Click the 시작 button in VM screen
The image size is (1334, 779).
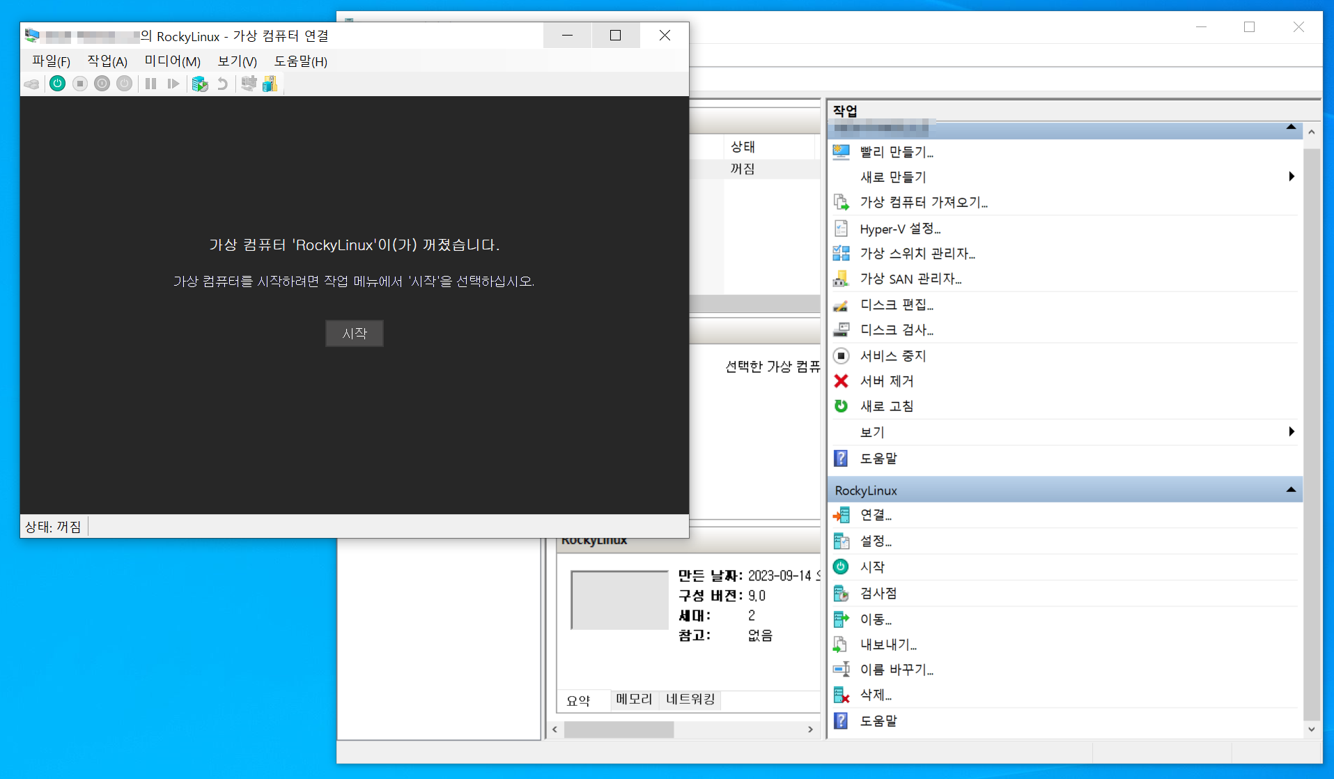tap(355, 334)
